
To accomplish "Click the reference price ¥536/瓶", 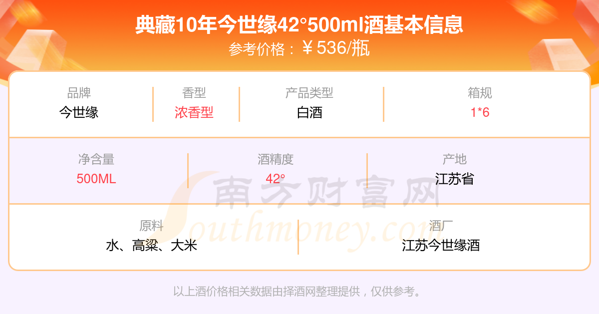I will (x=336, y=48).
